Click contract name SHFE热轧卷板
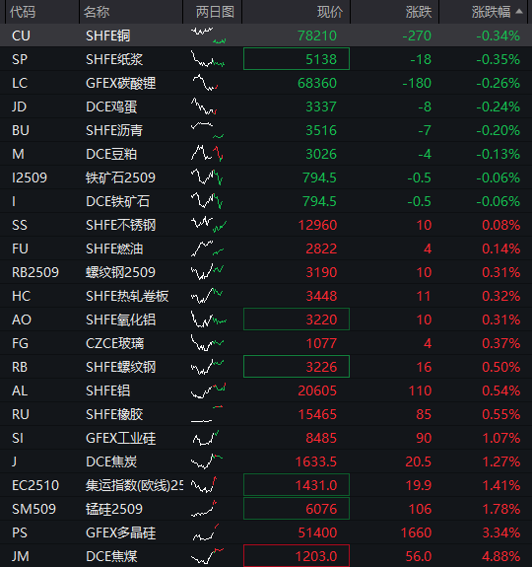The height and width of the screenshot is (567, 532). [x=127, y=296]
